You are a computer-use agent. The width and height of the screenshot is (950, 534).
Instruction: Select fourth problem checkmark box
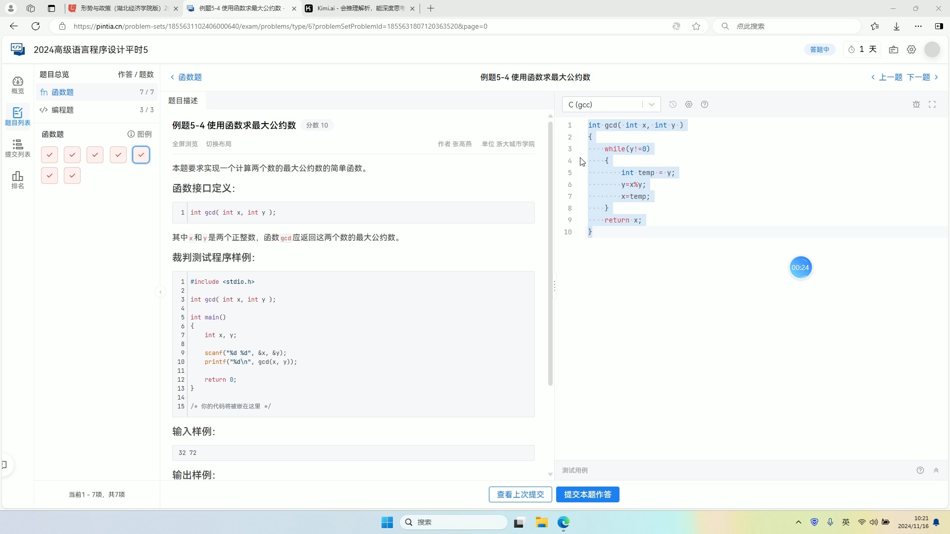[x=118, y=155]
